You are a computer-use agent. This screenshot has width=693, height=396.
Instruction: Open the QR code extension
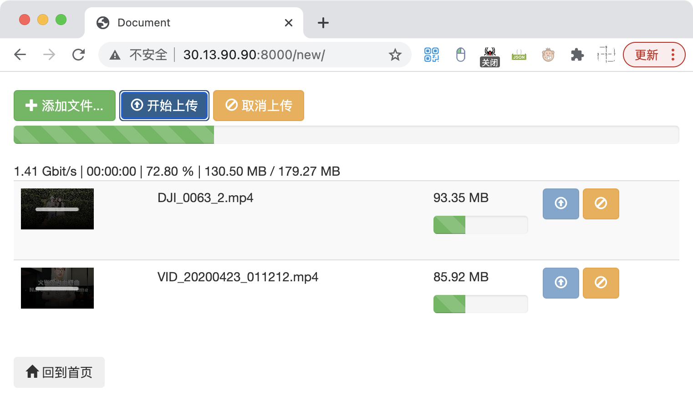(431, 55)
